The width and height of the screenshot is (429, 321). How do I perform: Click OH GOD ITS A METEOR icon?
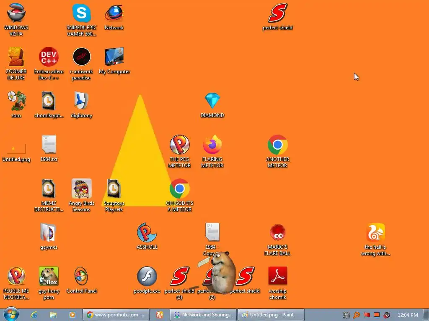pos(179,196)
